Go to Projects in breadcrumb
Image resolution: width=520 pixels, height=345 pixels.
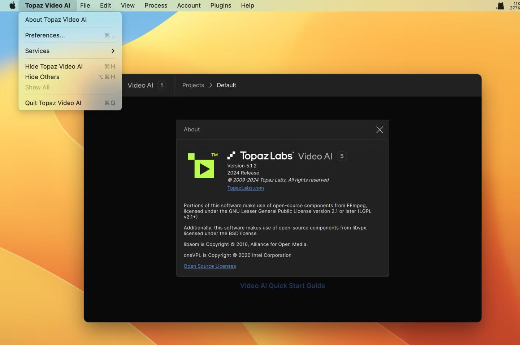pyautogui.click(x=193, y=85)
